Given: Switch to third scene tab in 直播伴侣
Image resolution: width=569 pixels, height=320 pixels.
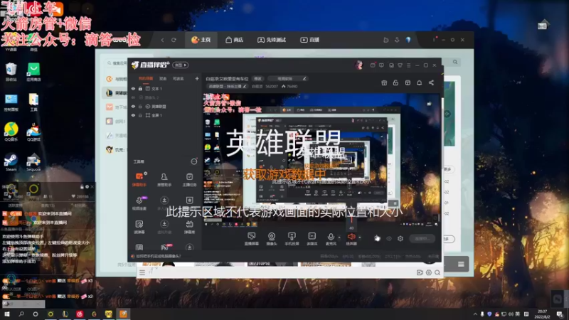Looking at the screenshot, I should (179, 78).
